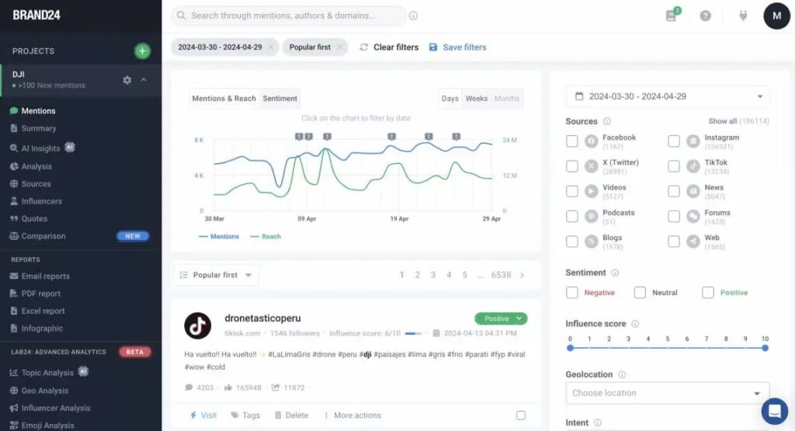Tick the Videos source checkbox
The width and height of the screenshot is (795, 431).
coord(572,191)
